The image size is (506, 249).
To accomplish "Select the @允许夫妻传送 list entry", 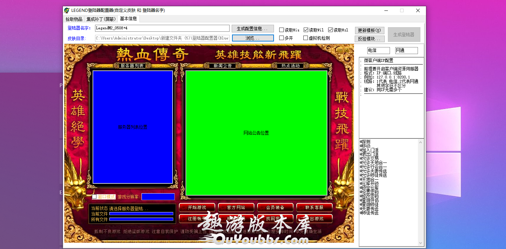I will tap(373, 171).
